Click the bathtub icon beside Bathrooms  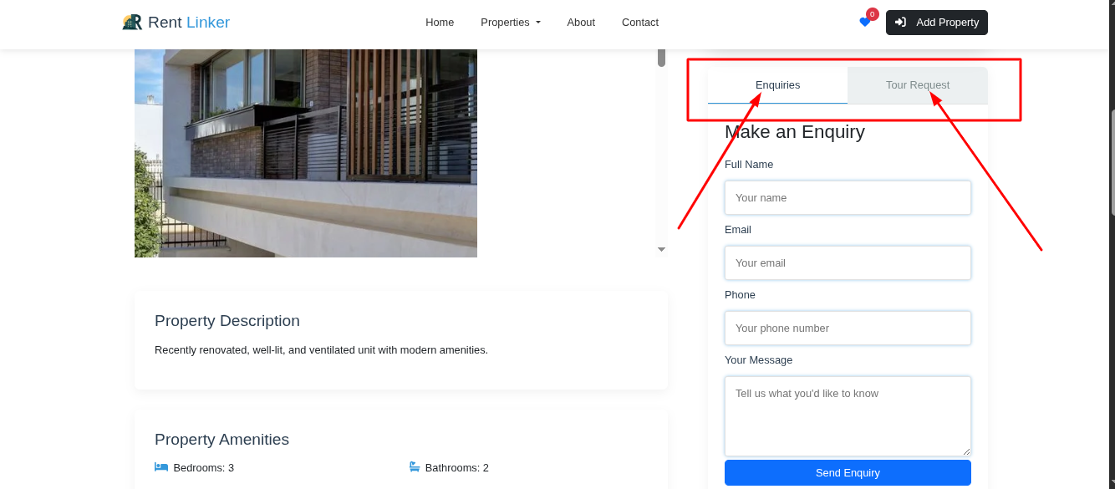click(415, 467)
